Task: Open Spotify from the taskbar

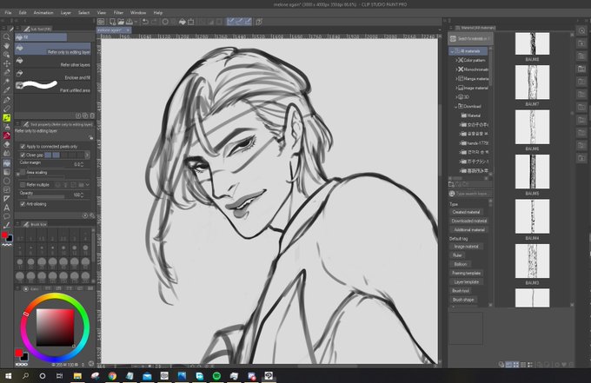Action: [x=216, y=375]
